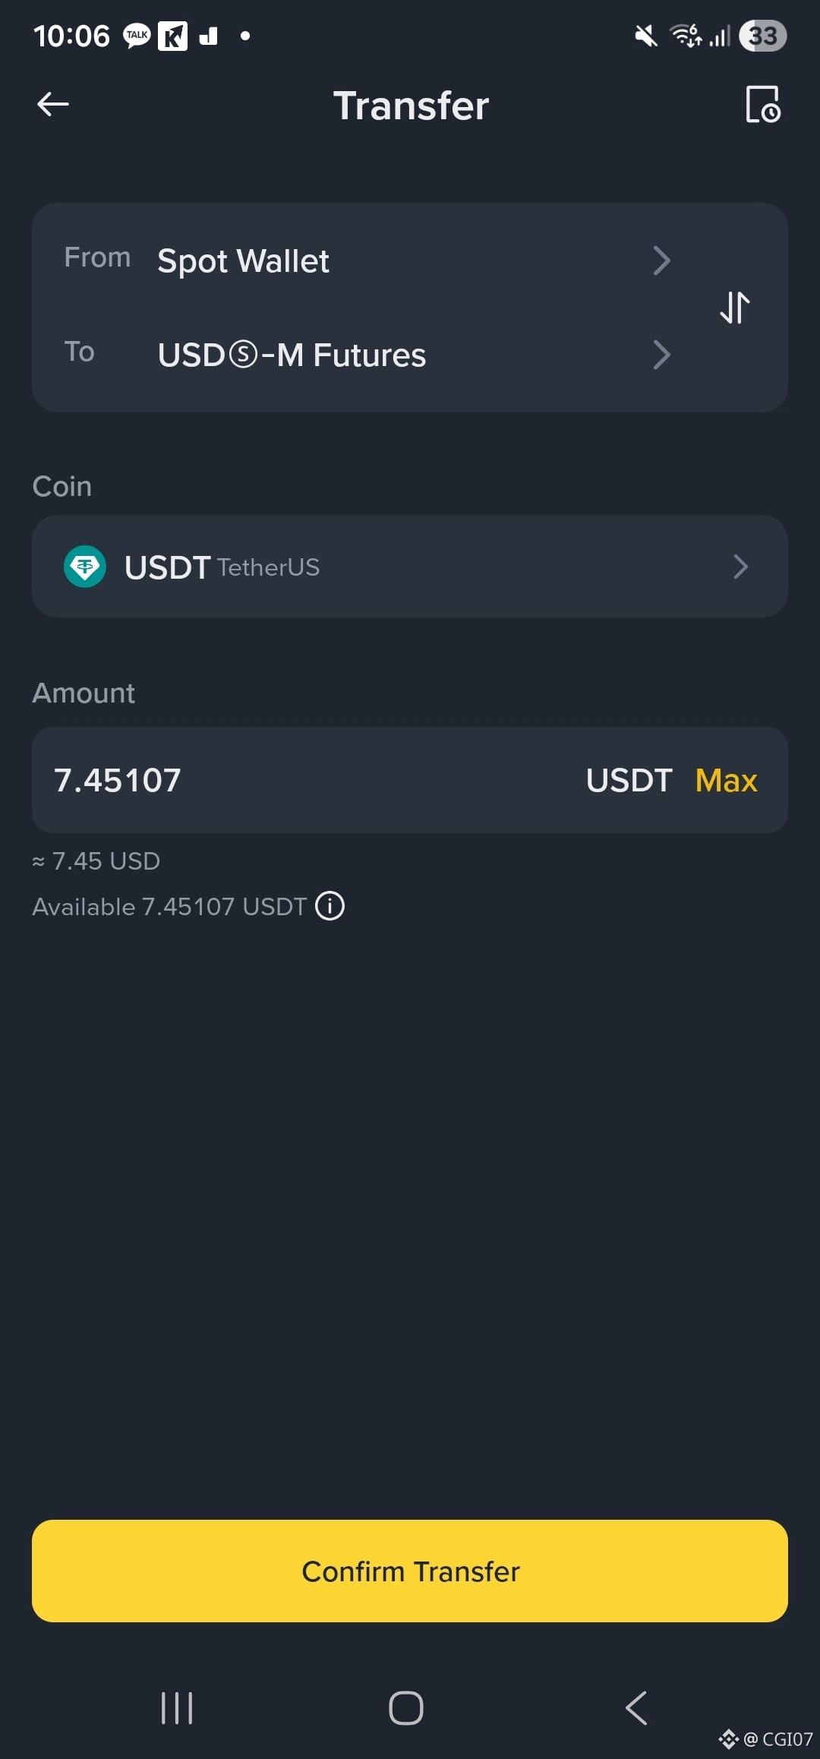The height and width of the screenshot is (1759, 820).
Task: Tap Android system back button
Action: (636, 1708)
